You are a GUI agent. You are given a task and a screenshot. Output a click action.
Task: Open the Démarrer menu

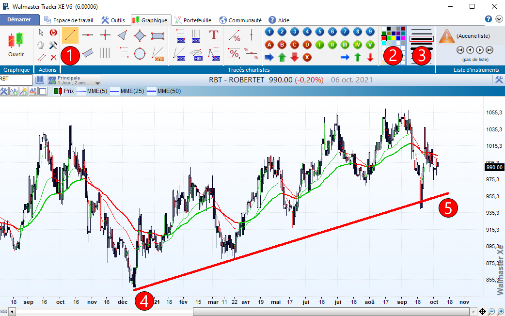(x=19, y=20)
